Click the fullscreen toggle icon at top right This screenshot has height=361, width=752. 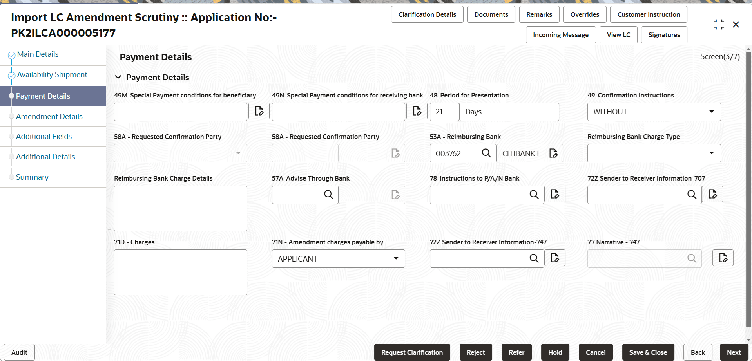pyautogui.click(x=718, y=24)
